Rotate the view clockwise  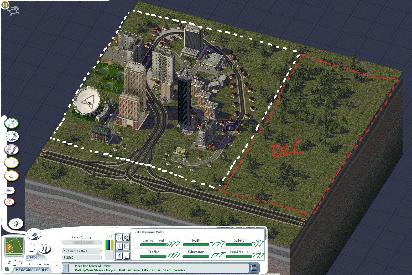pos(20,262)
